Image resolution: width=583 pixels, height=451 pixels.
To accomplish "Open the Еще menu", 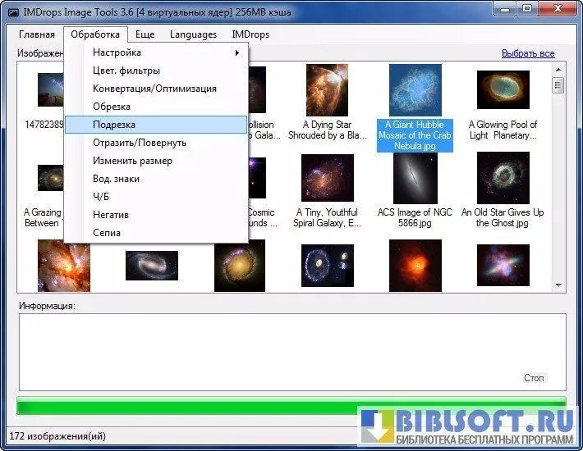I will pos(145,34).
